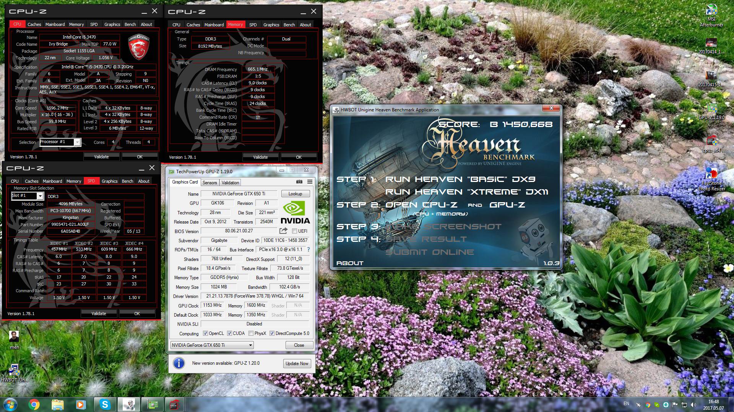Click Validate in the top-left CPU-Z window

point(101,157)
